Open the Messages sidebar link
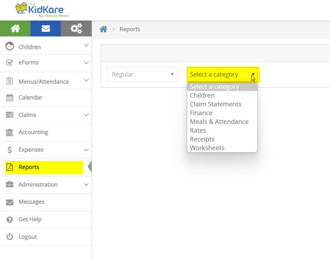 click(31, 202)
